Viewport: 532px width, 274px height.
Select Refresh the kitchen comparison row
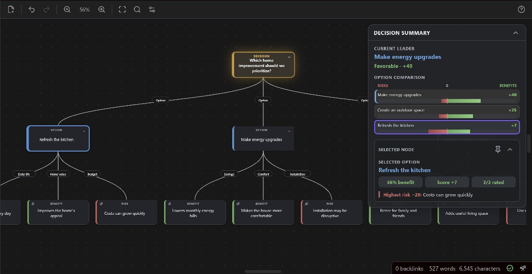point(447,127)
